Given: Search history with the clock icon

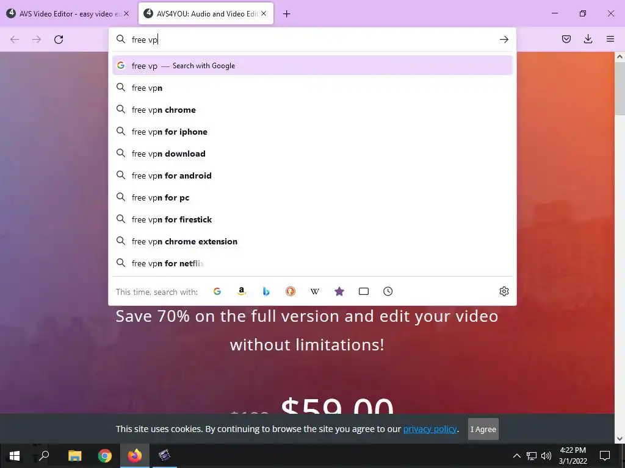Looking at the screenshot, I should 388,291.
